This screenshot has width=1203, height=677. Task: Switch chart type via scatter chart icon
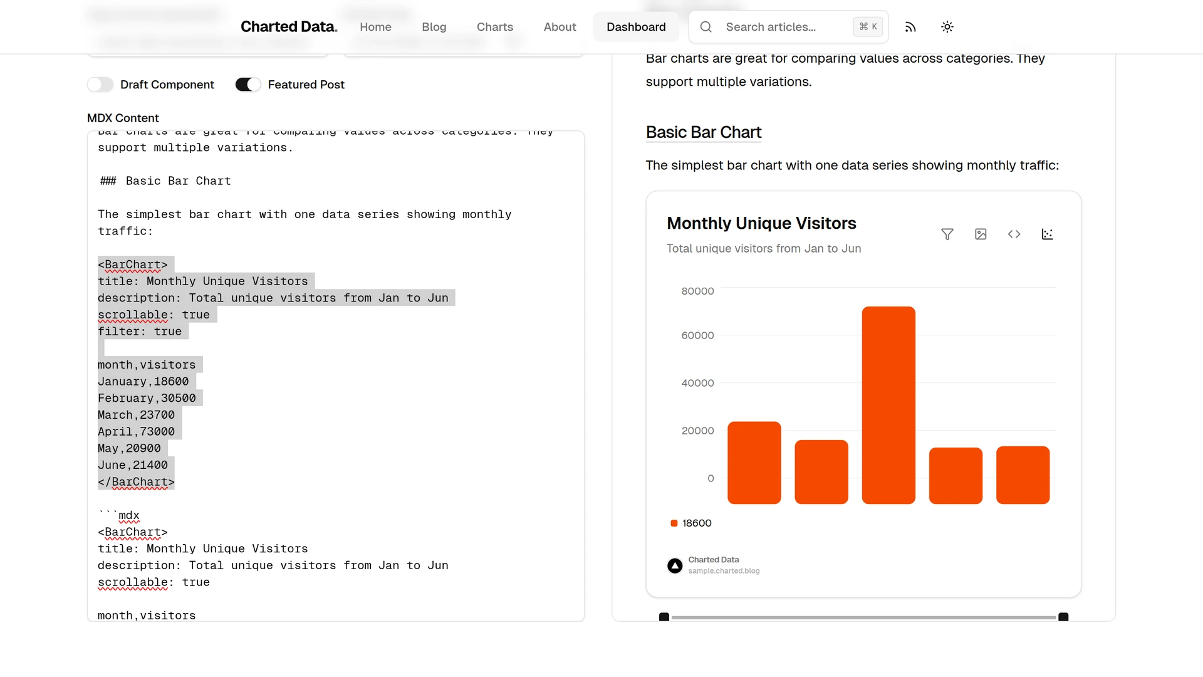point(1047,234)
